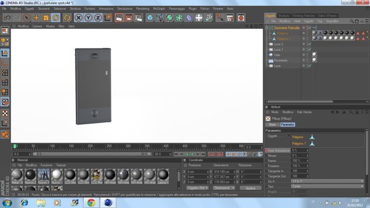Viewport: 370px width, 208px height.
Task: Open the Dimensione dropdown in Coordinate panel
Action: click(x=224, y=188)
